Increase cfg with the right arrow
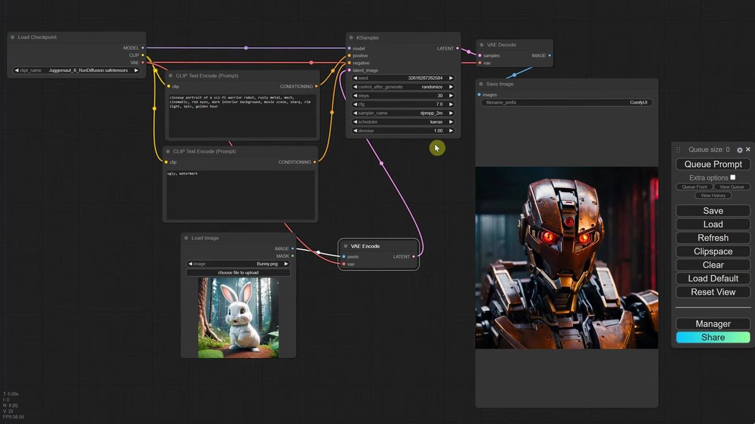Viewport: 755px width, 424px height. tap(450, 104)
